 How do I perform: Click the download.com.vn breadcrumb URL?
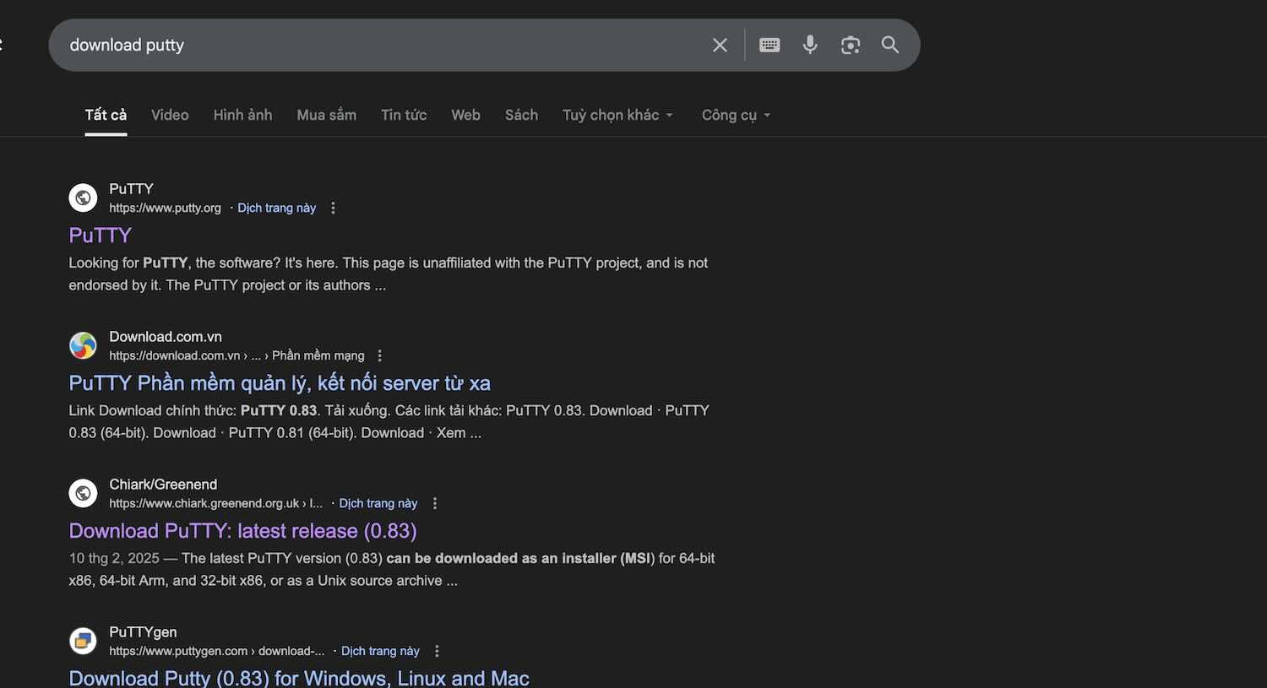pos(237,355)
